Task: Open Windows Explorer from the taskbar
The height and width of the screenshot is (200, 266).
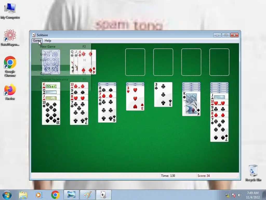Action: [x=23, y=195]
